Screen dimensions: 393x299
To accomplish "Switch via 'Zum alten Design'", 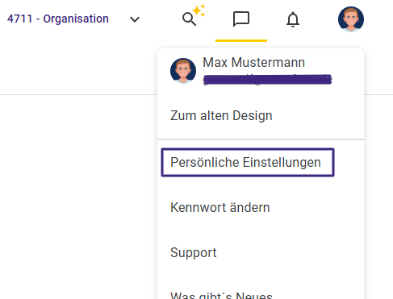I will [221, 116].
